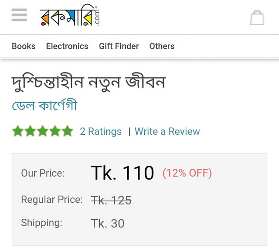
Task: Select the Others menu item
Action: tap(162, 46)
